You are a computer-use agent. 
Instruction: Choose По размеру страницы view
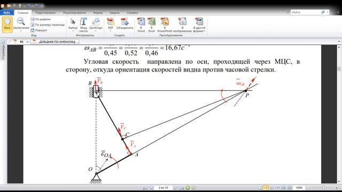point(48,25)
